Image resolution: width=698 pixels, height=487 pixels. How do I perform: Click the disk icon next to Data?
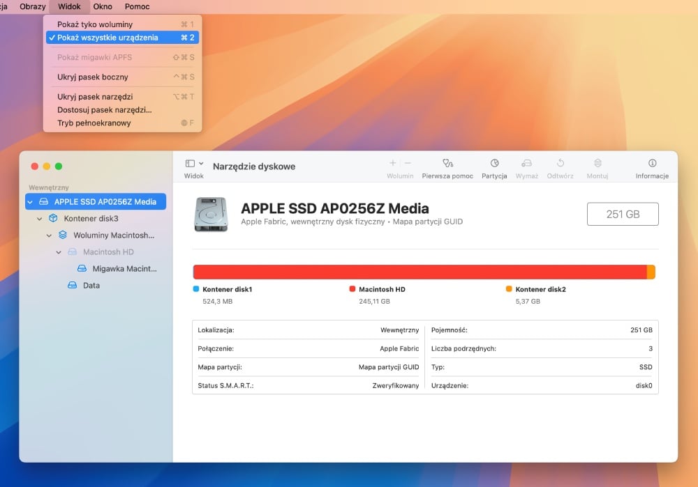point(72,285)
